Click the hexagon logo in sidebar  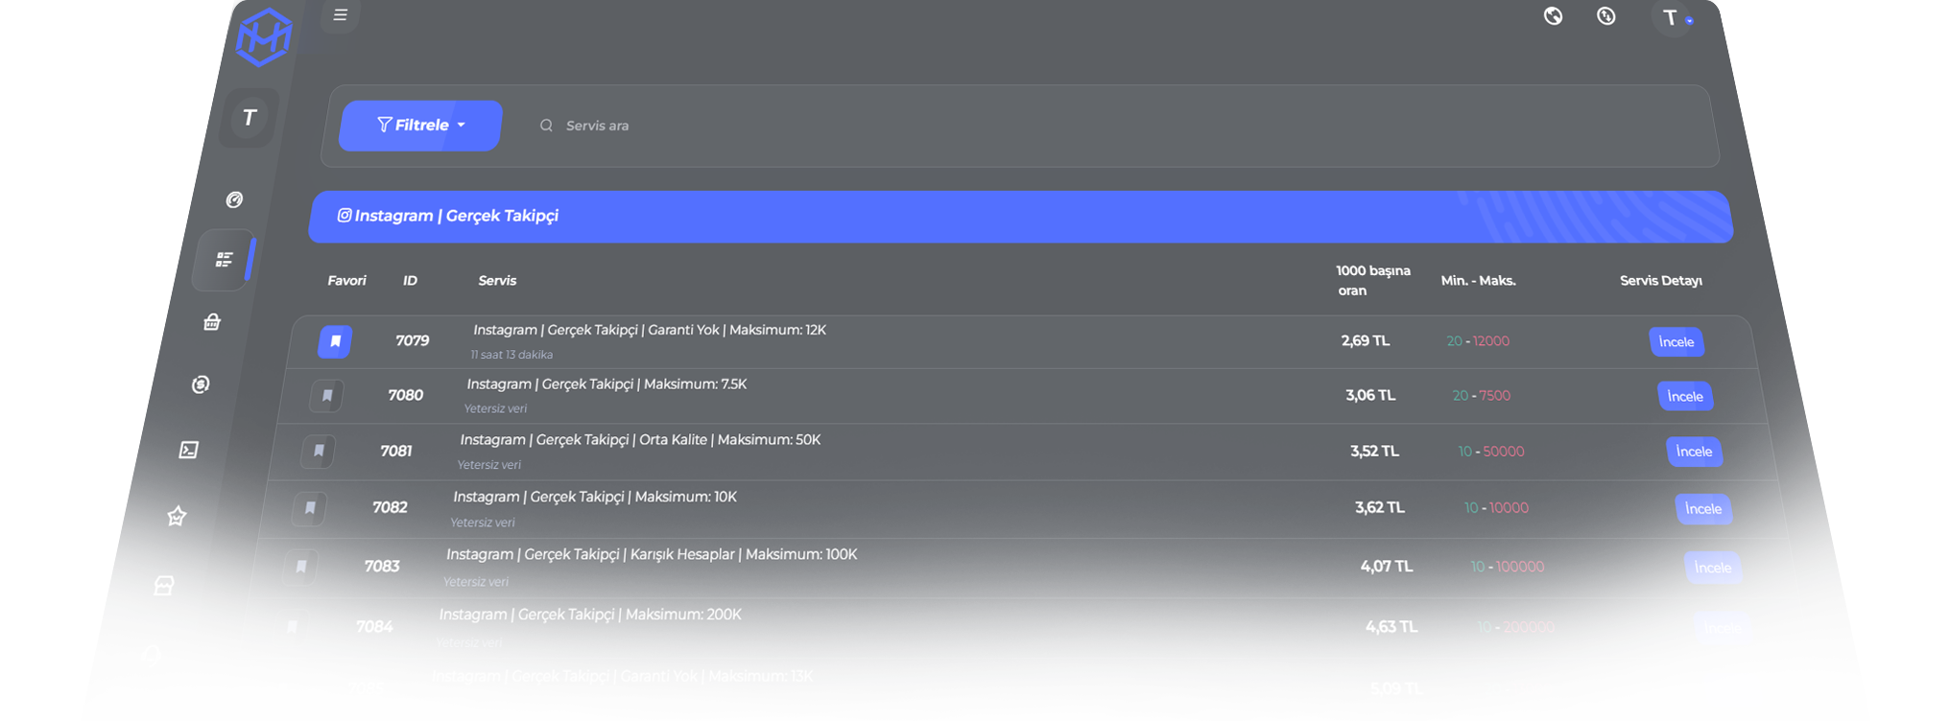(264, 38)
